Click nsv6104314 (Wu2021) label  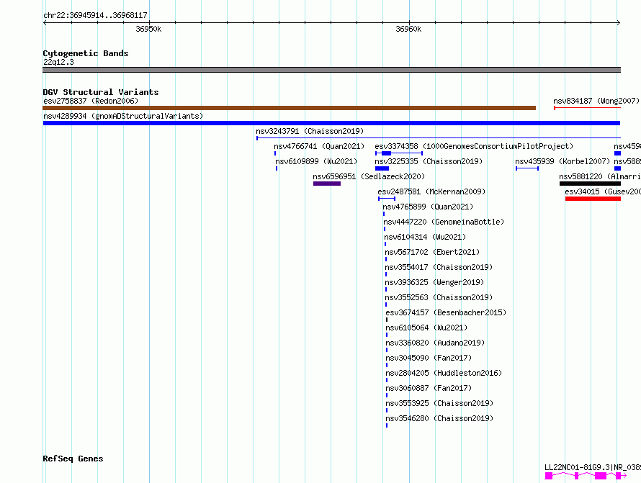tap(425, 237)
